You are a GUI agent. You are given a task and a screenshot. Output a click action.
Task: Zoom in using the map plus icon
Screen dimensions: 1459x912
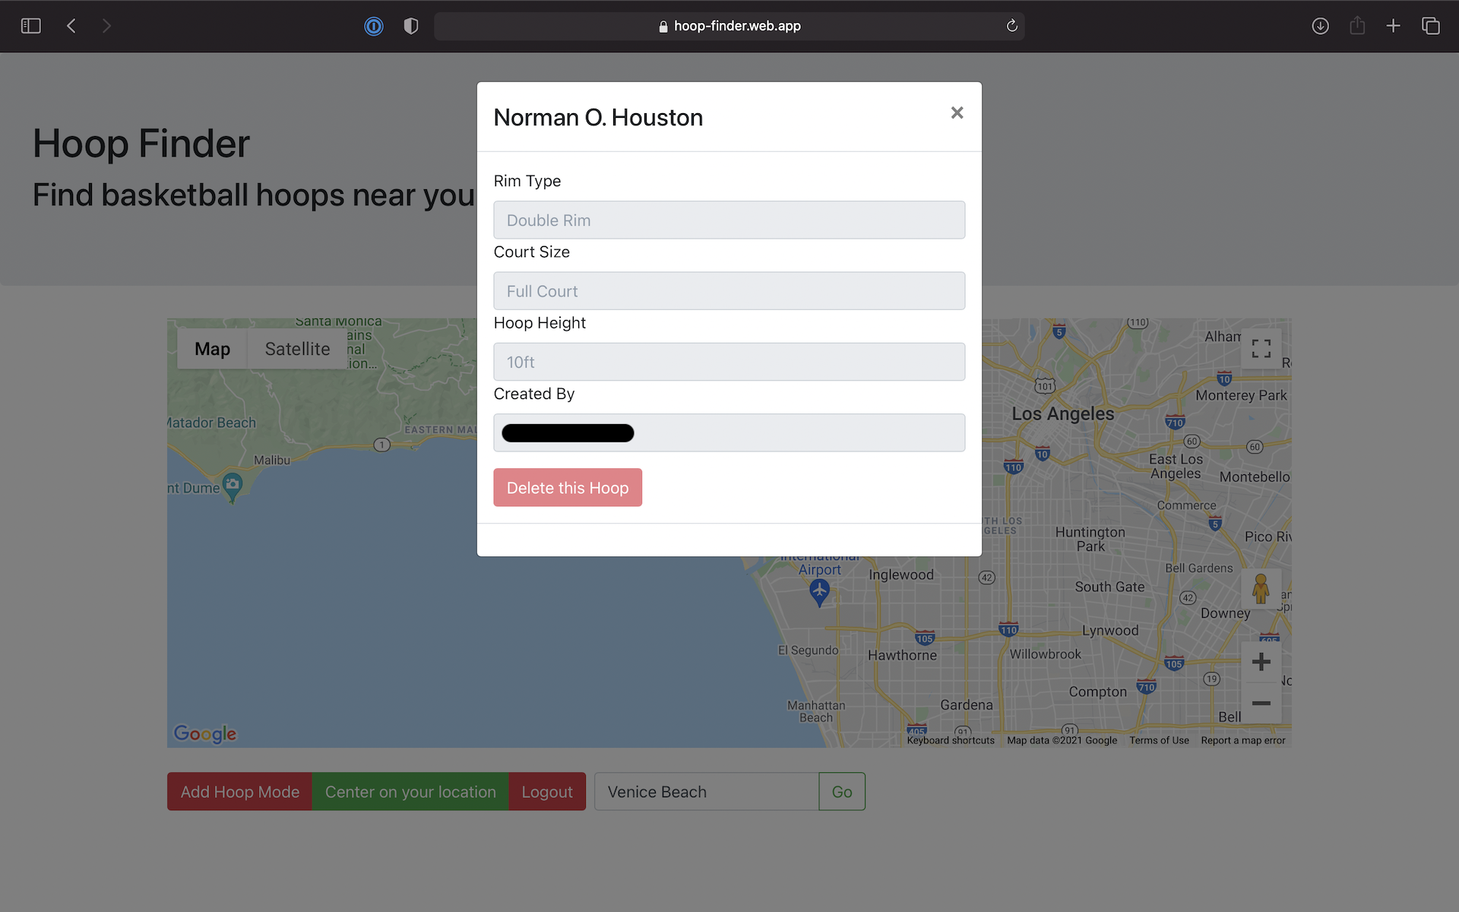[1261, 661]
